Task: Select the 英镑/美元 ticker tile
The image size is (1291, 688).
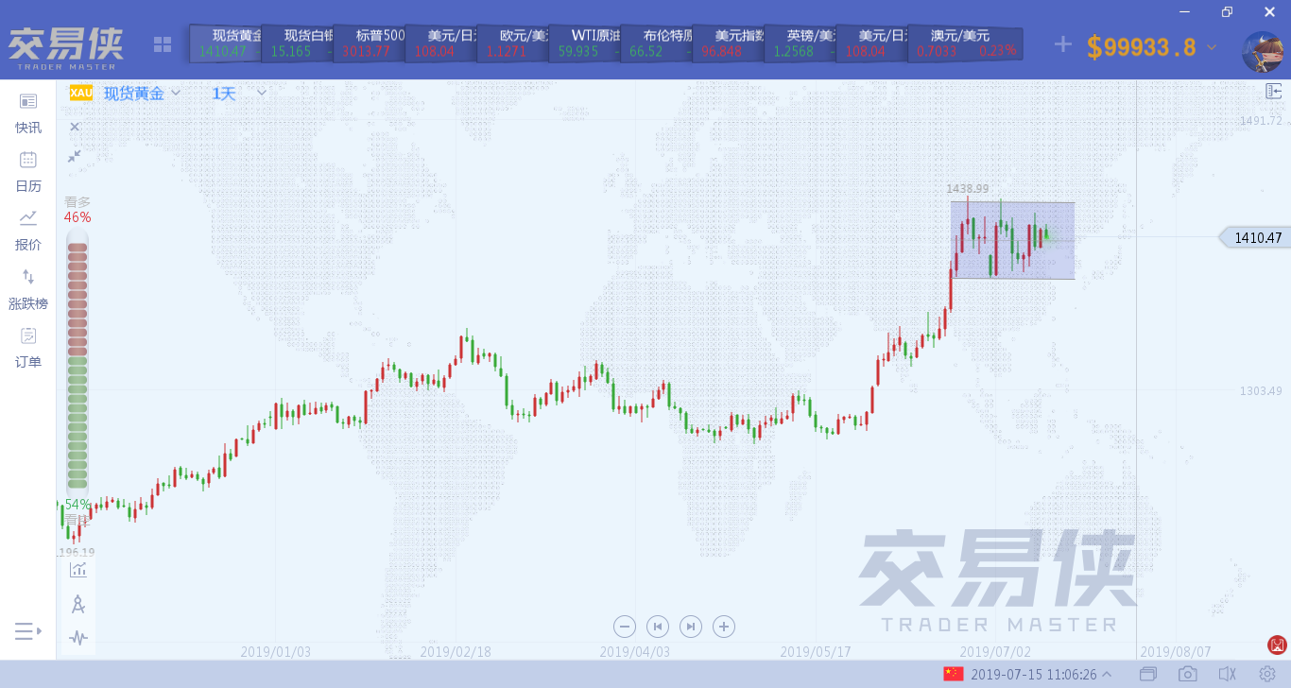Action: (800, 43)
